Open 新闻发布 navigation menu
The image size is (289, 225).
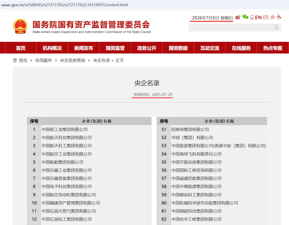click(84, 48)
